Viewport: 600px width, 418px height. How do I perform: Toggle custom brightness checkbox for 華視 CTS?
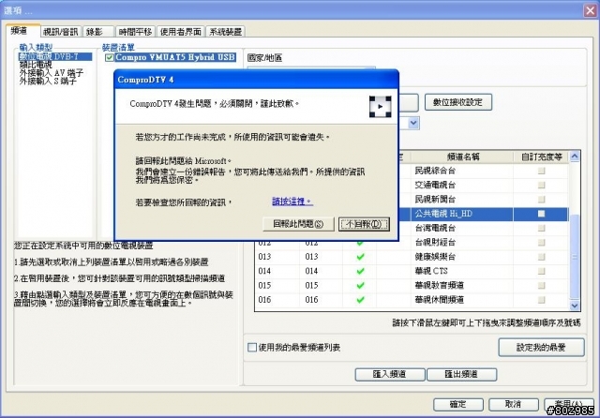[541, 271]
